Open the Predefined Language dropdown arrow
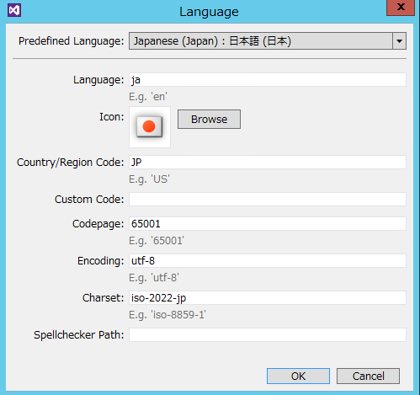 399,41
